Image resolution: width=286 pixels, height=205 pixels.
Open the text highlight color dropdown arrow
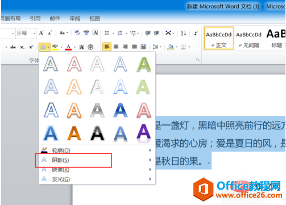tap(61, 47)
